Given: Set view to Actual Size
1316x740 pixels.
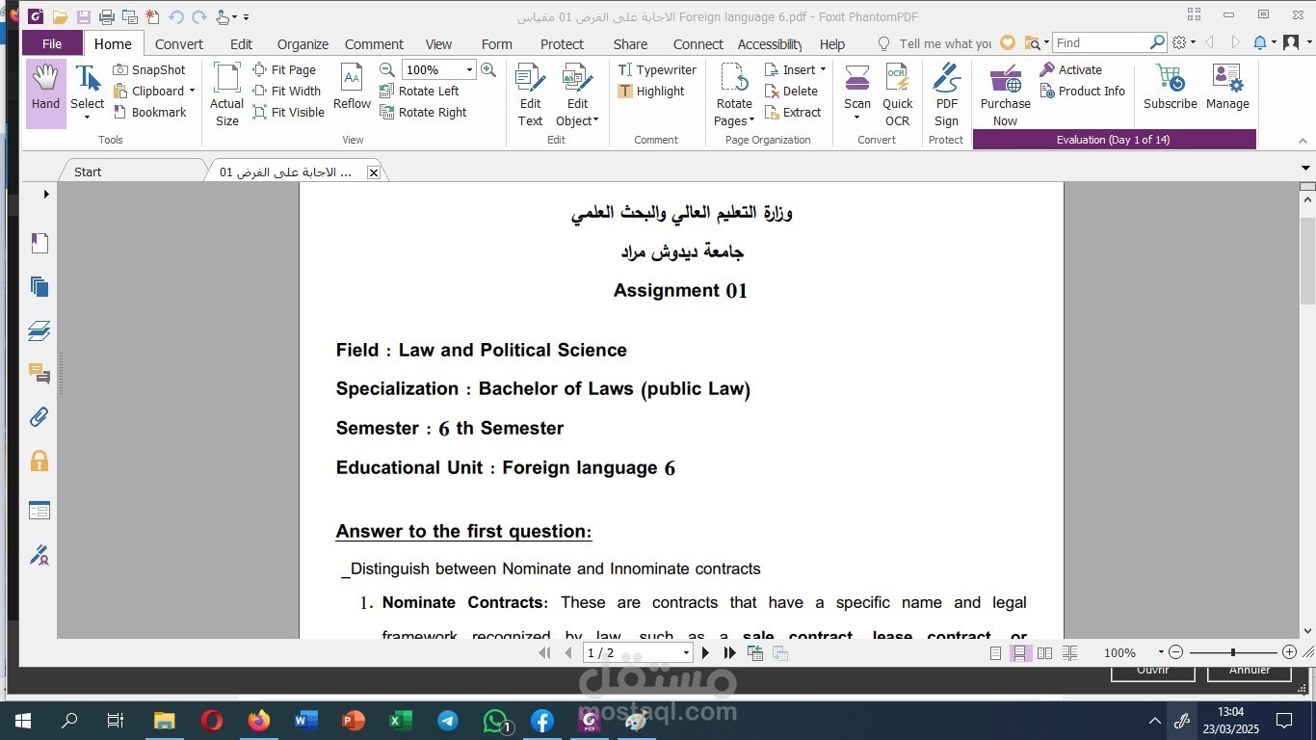Looking at the screenshot, I should 226,94.
